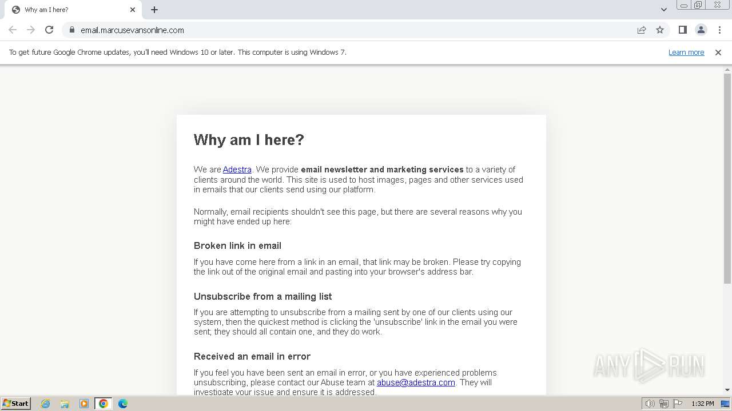This screenshot has width=732, height=411.
Task: Share this page from the address bar
Action: coord(642,30)
